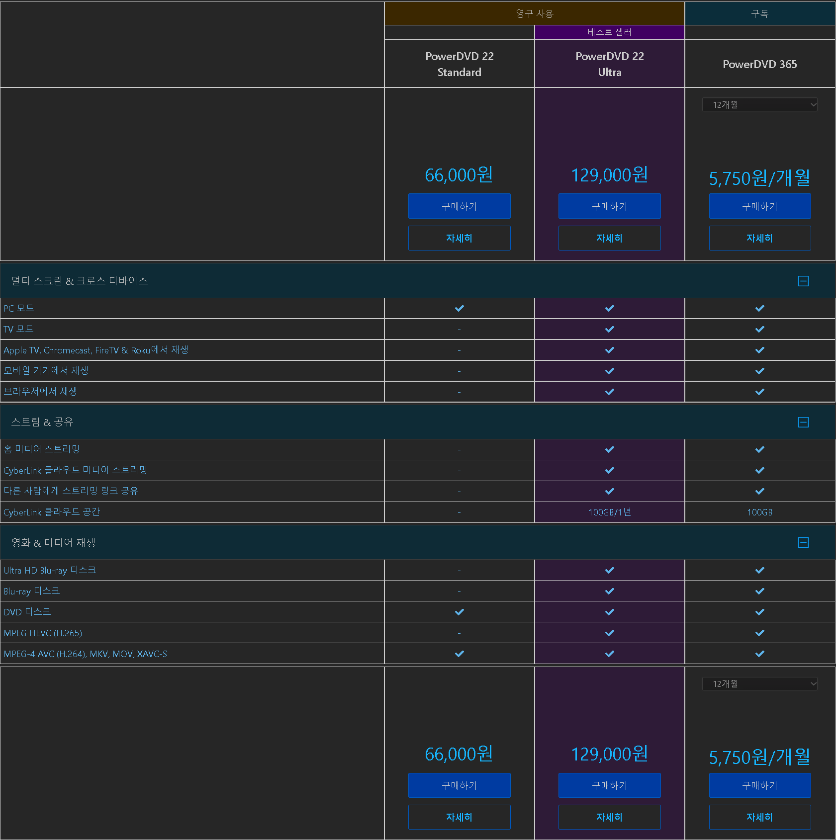Click top 자세히 under Ultra 129,000원

[609, 238]
